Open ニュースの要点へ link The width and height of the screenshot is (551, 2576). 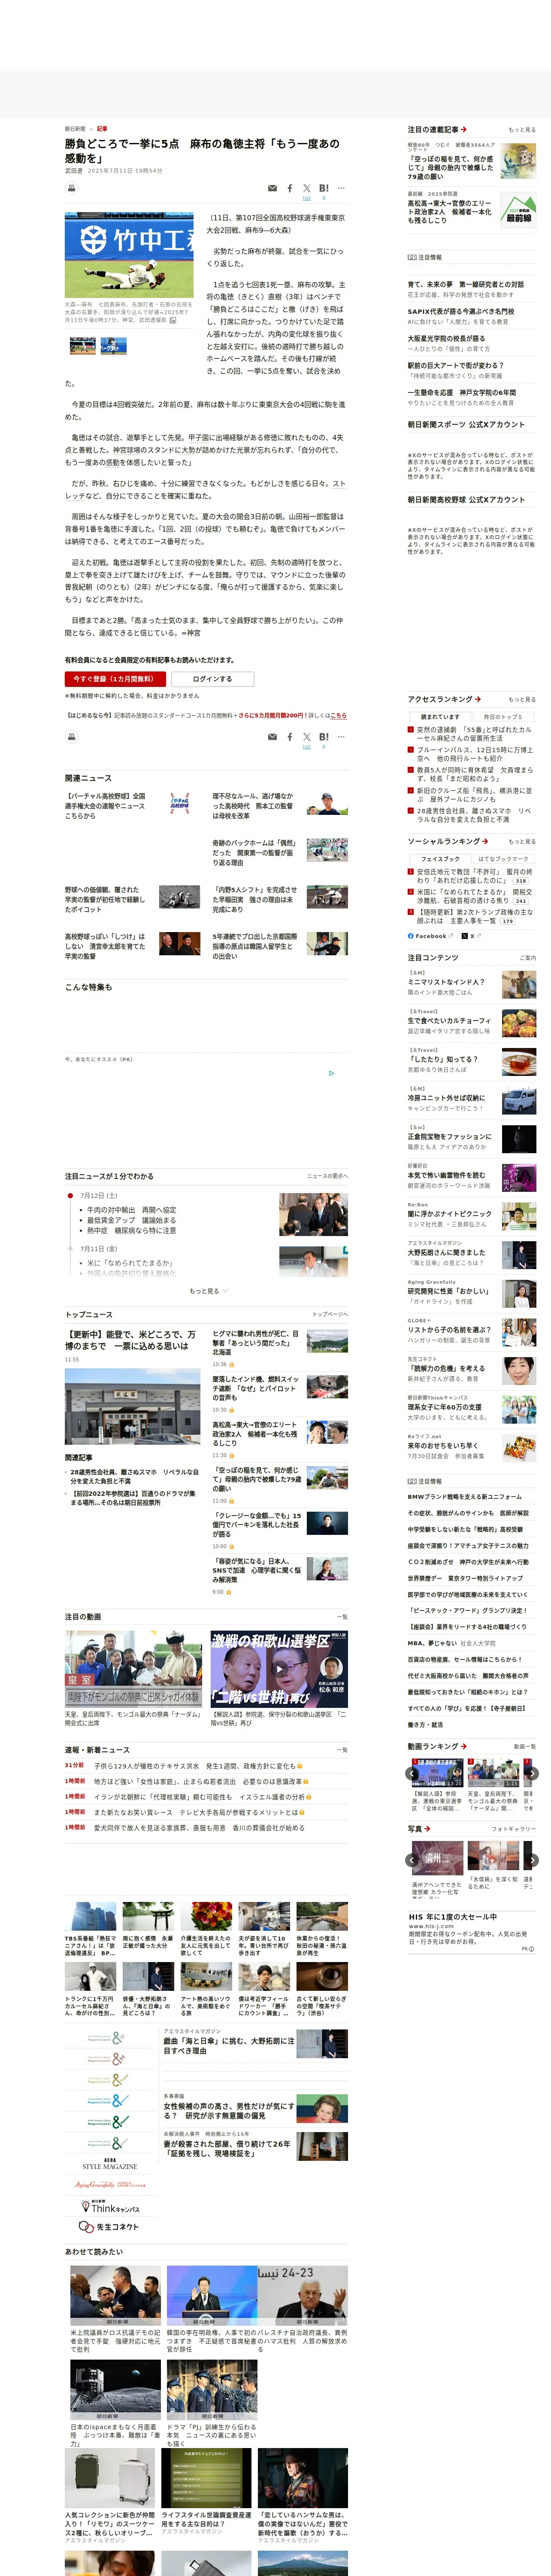[327, 1176]
